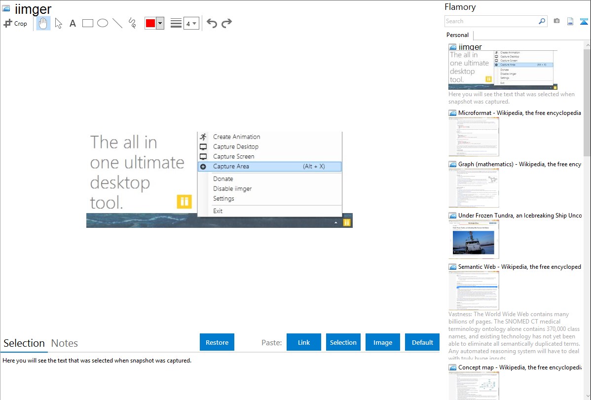Screen dimensions: 591x400
Task: Click the icon next to Under Frozen Tundra entry
Action: tap(452, 215)
